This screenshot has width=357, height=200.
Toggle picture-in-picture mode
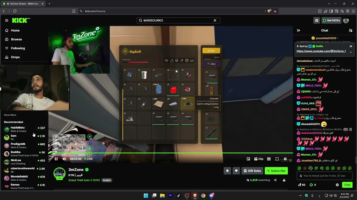tap(249, 159)
